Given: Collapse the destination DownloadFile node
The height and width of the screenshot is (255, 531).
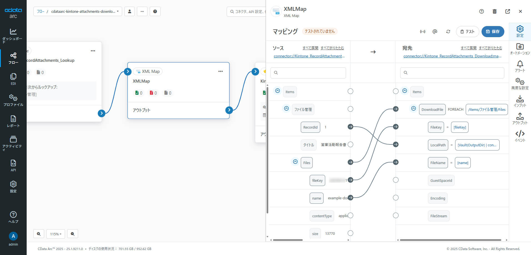Looking at the screenshot, I should 414,108.
